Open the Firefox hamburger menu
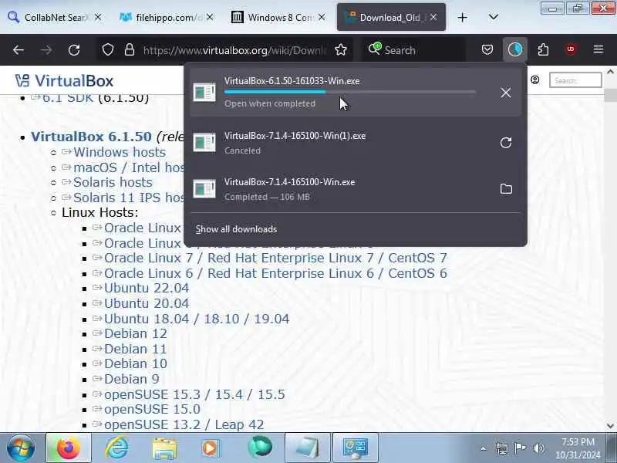Viewport: 617px width, 463px height. 598,49
